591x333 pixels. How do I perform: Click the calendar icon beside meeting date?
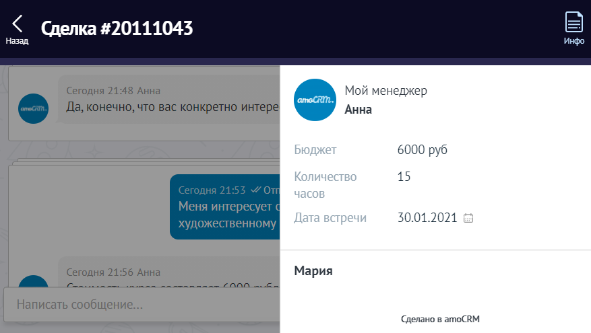[469, 218]
